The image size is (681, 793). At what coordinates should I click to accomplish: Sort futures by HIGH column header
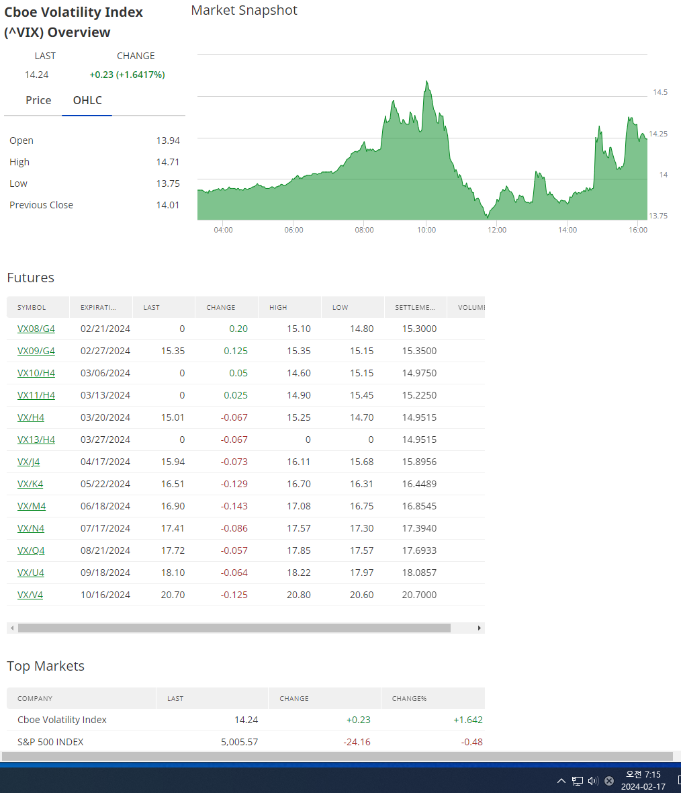(289, 308)
